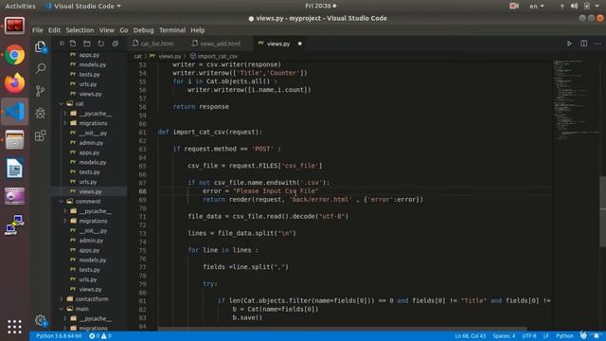Open the Debug view bug icon
The height and width of the screenshot is (341, 606).
pyautogui.click(x=40, y=113)
